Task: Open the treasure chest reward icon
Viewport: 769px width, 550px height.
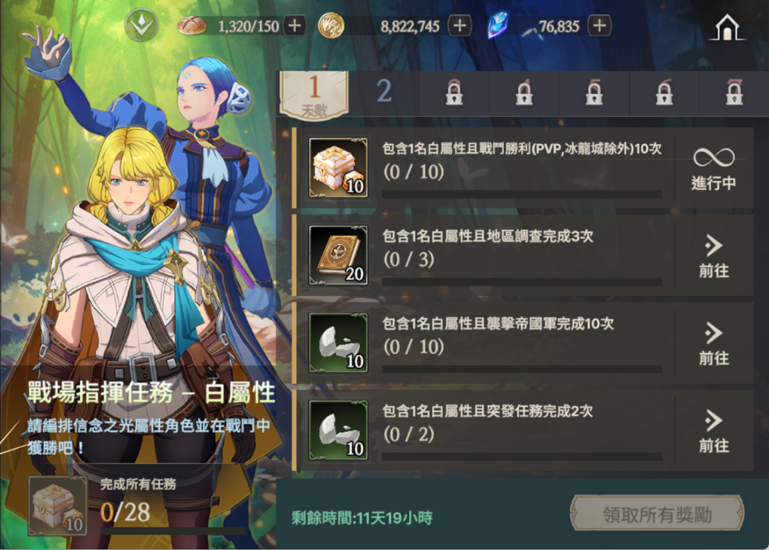Action: (338, 168)
